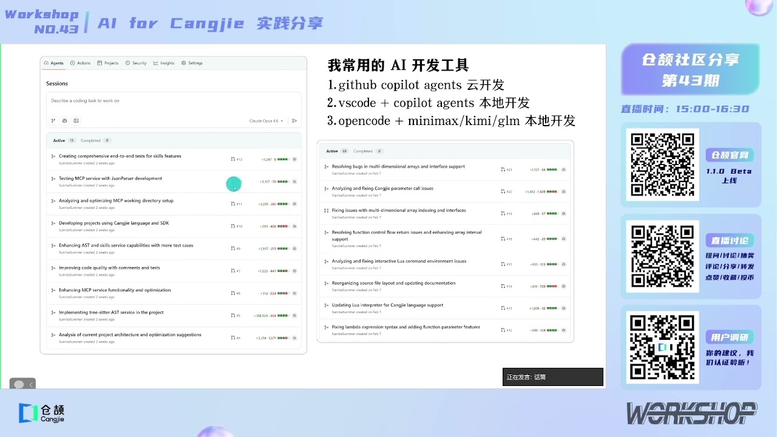Click the 仓颉官网 QR code
Screen dimensions: 777x437
662,164
